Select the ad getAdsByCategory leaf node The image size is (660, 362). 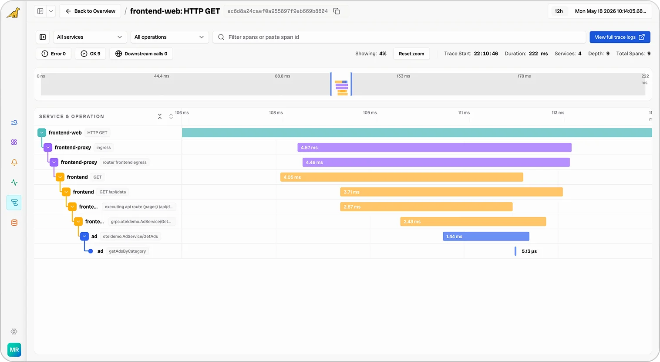[91, 251]
